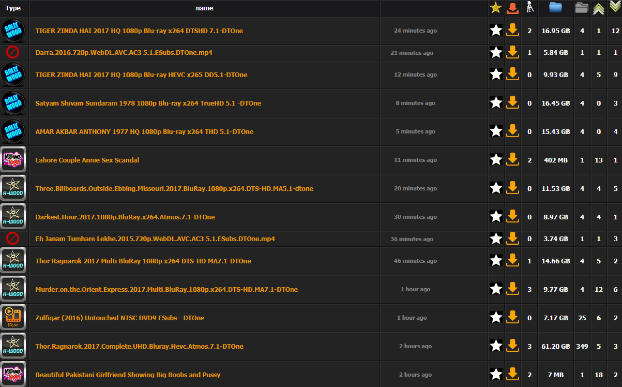Click H-Wood category icon beside Darkest Hour
The width and height of the screenshot is (622, 387).
tap(13, 217)
